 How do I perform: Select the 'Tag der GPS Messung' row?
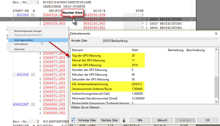click(86, 56)
